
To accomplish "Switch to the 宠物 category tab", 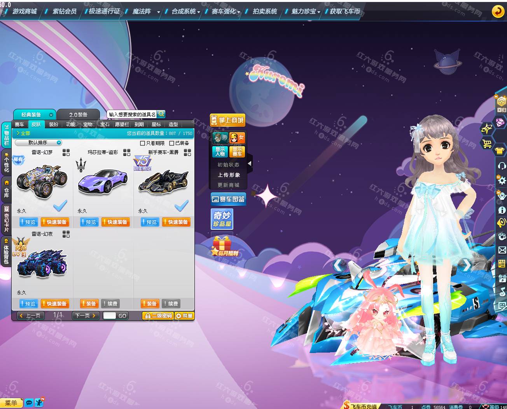I will 88,124.
